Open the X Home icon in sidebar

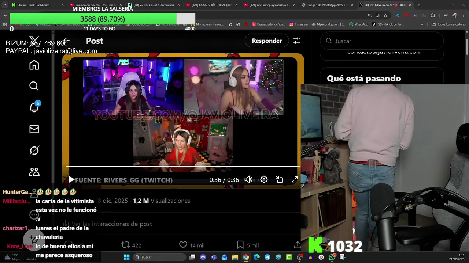tap(34, 65)
